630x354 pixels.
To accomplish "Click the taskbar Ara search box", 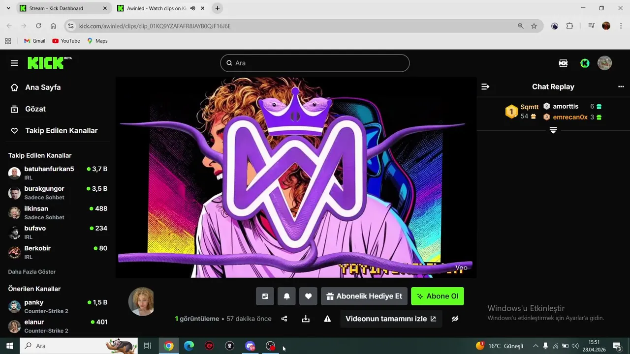I will pyautogui.click(x=79, y=346).
